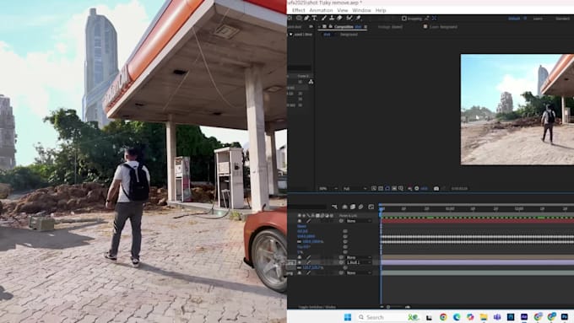
Task: Open parent dropdown None of tan-bar layer
Action: click(358, 257)
